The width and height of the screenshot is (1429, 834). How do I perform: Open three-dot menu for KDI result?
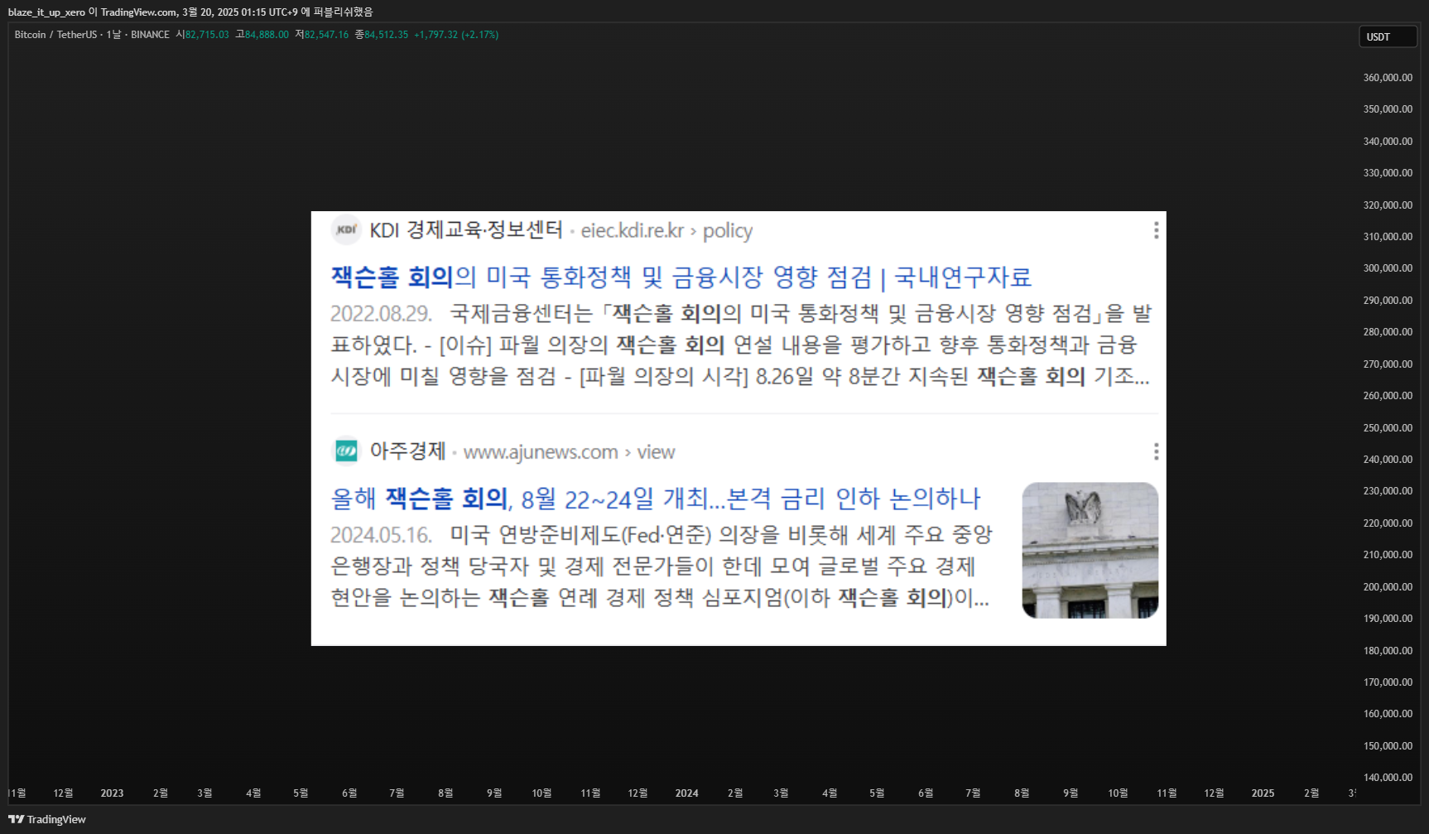point(1156,230)
